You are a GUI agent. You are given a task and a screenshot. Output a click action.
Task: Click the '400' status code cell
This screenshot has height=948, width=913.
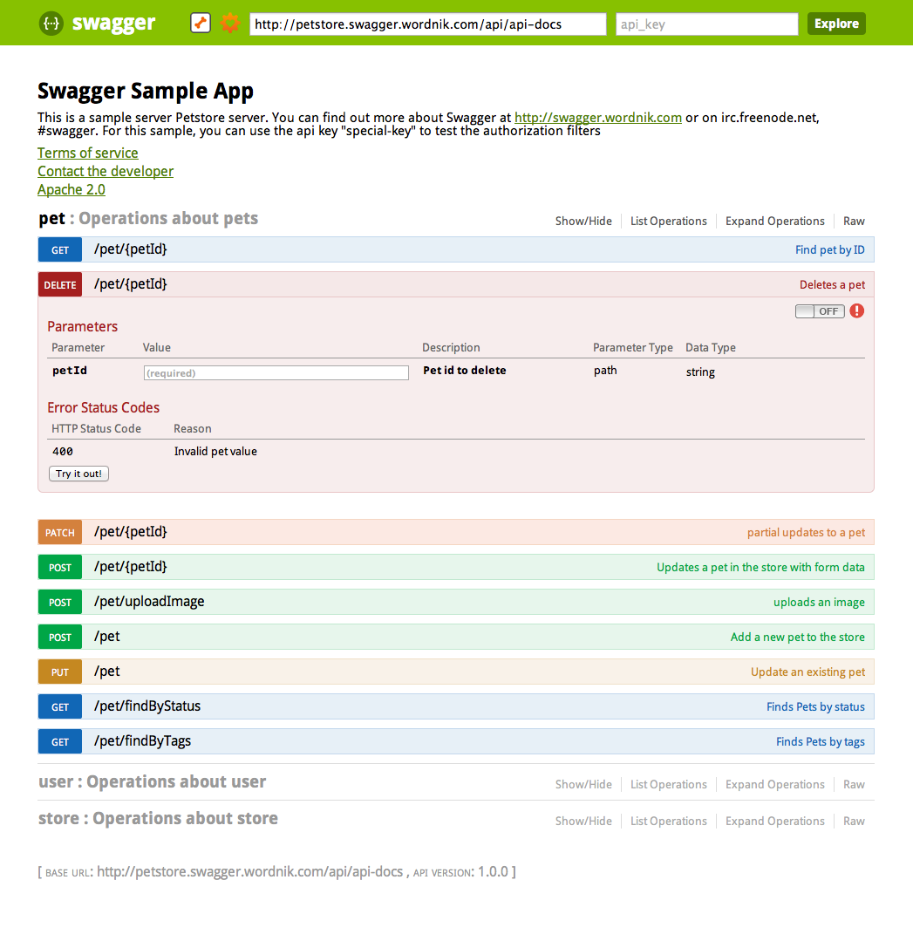click(x=63, y=452)
